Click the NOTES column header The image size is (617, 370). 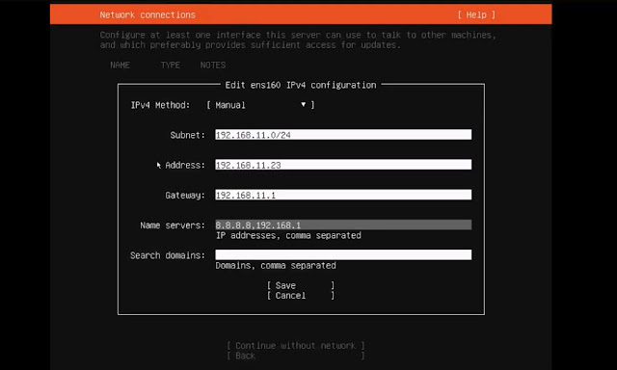pos(213,65)
